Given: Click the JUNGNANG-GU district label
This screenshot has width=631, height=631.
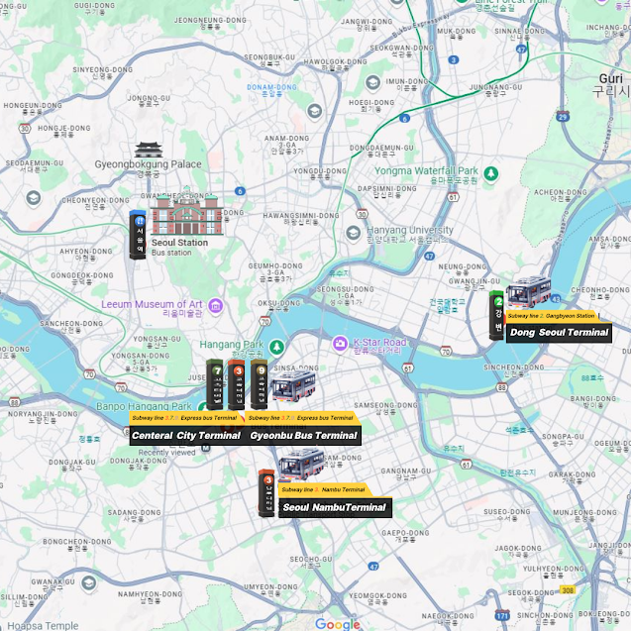Looking at the screenshot, I should [495, 87].
